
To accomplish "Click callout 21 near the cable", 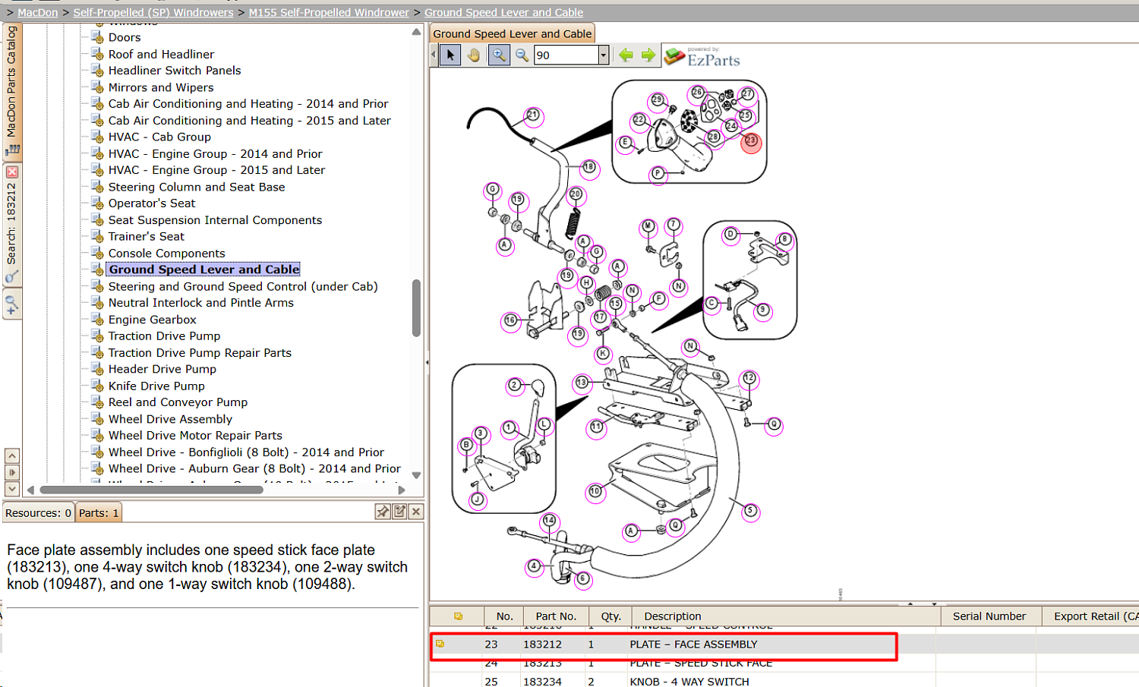I will tap(532, 115).
